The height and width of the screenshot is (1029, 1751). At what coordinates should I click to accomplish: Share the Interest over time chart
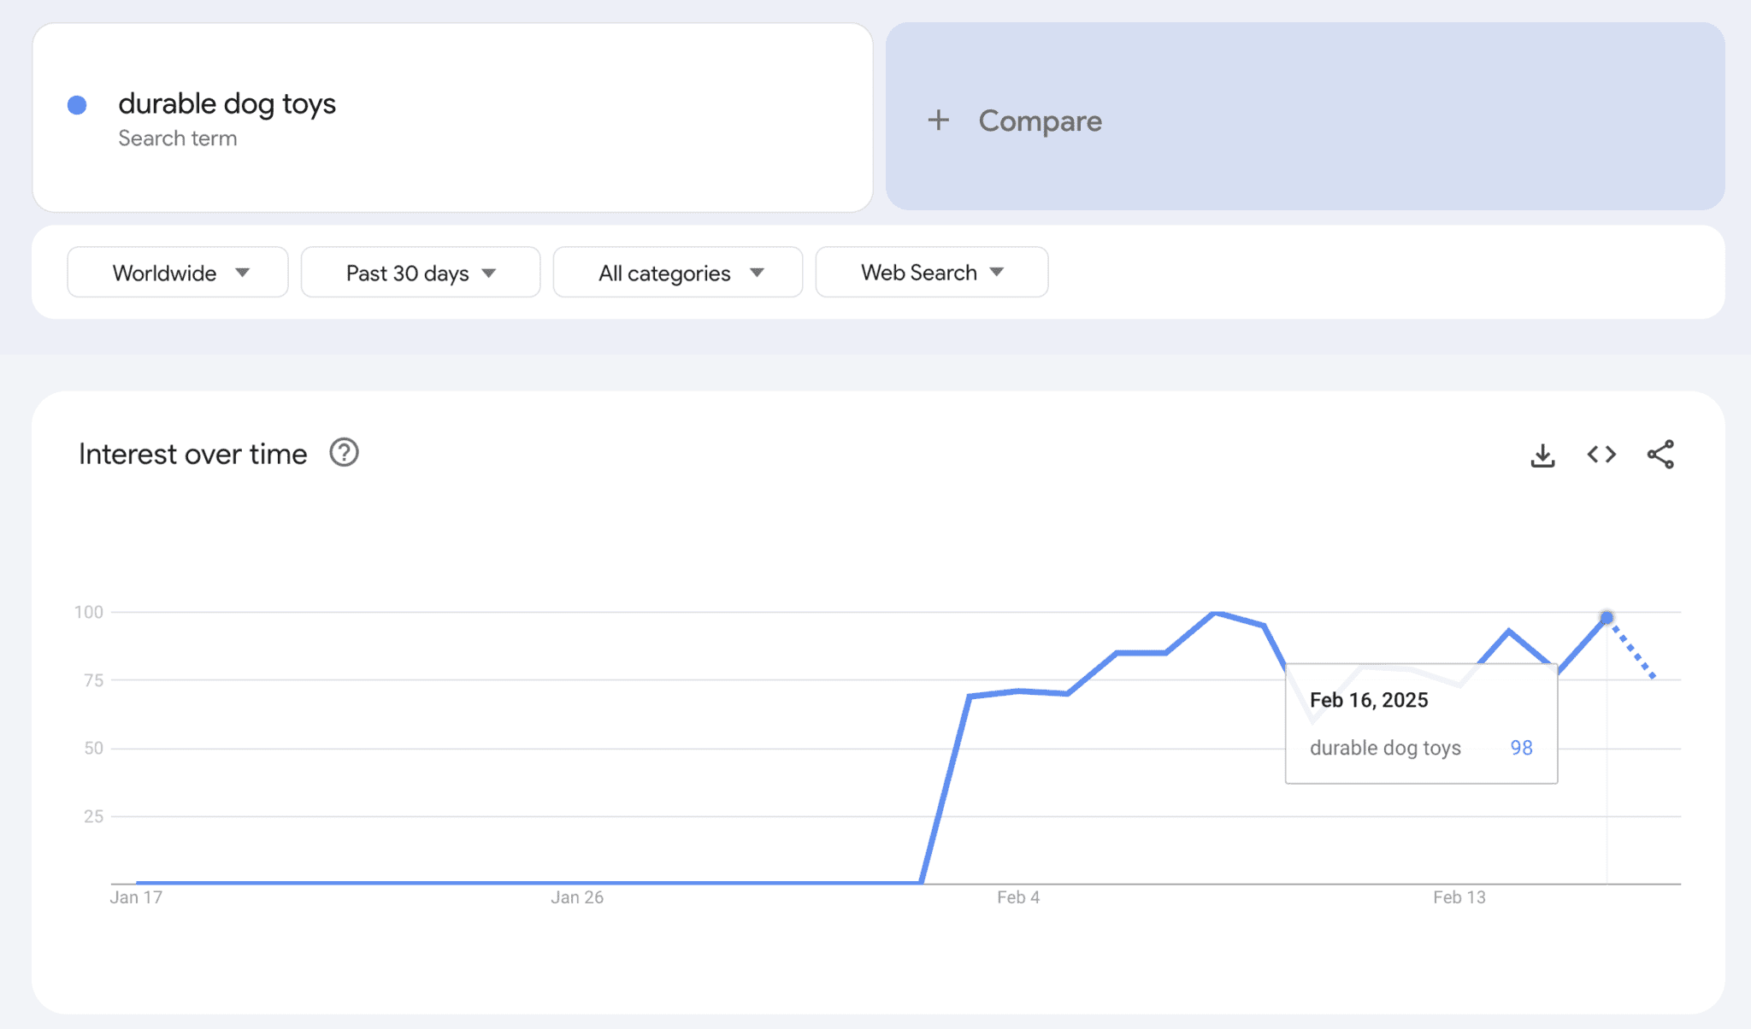(1661, 455)
